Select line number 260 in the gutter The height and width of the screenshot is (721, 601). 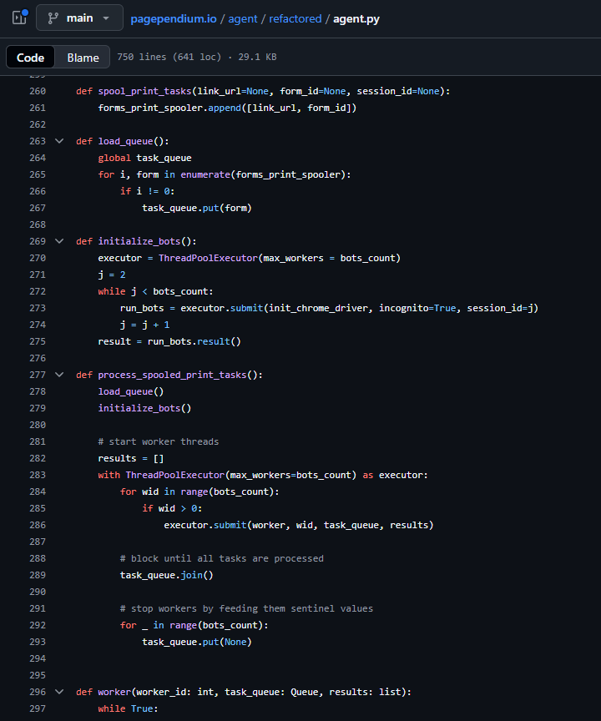(38, 91)
